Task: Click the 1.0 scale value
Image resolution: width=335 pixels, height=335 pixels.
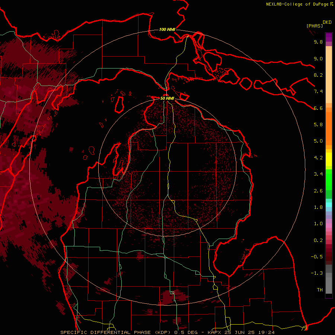Action: click(x=318, y=224)
